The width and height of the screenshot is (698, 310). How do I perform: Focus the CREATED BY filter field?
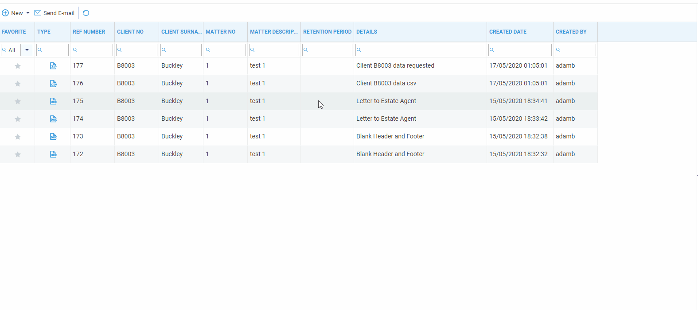[575, 50]
